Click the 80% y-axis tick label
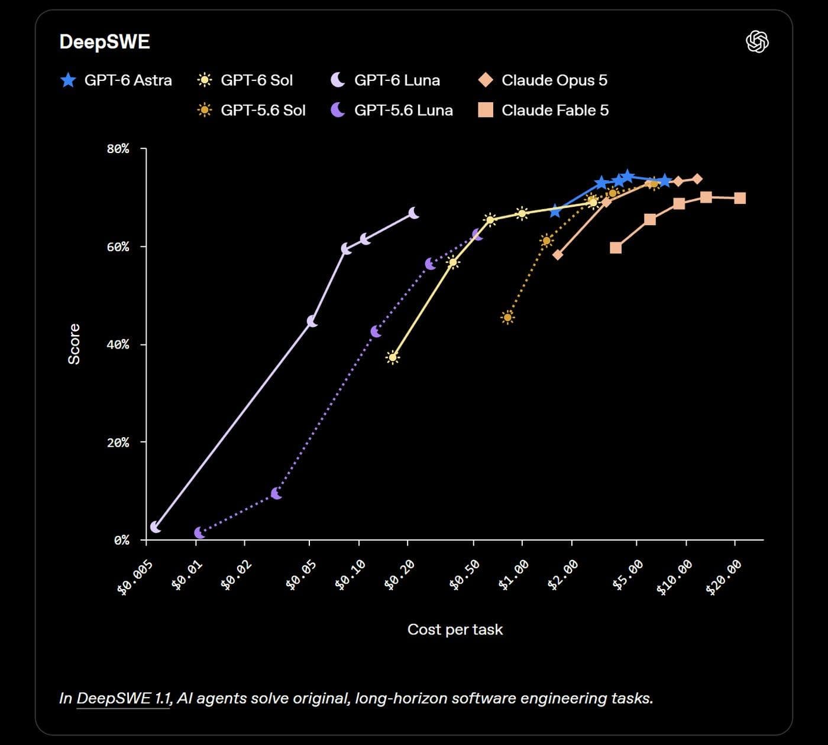The width and height of the screenshot is (828, 745). click(118, 149)
